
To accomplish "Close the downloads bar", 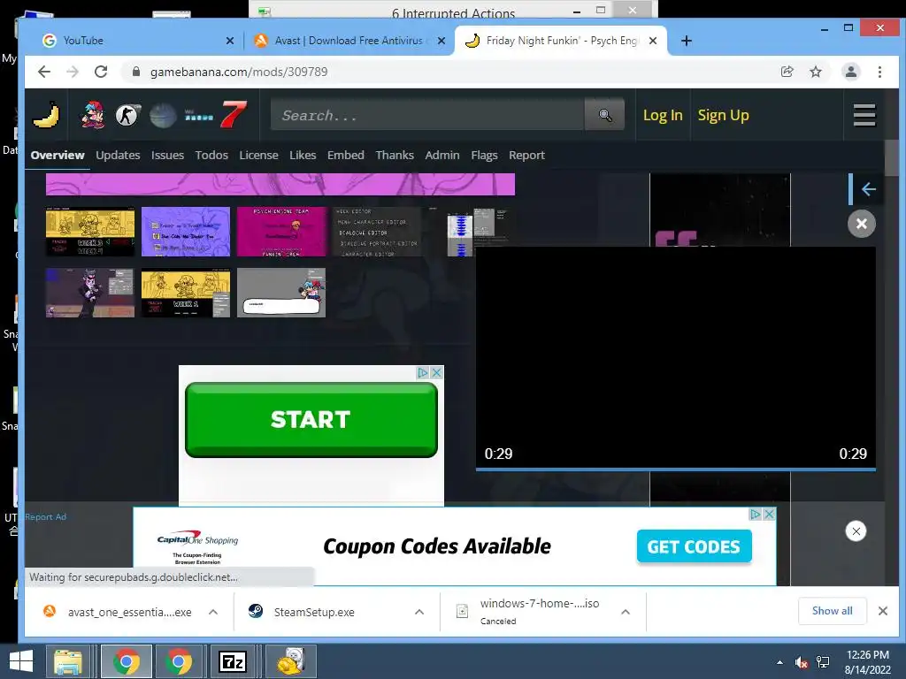I will click(x=882, y=611).
